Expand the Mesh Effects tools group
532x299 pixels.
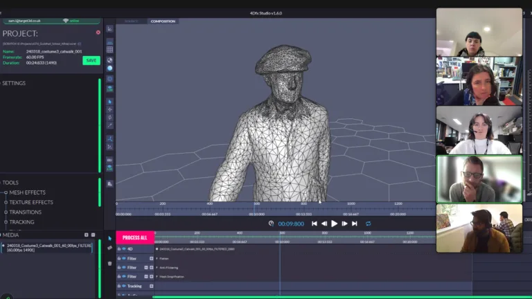[x=28, y=192]
